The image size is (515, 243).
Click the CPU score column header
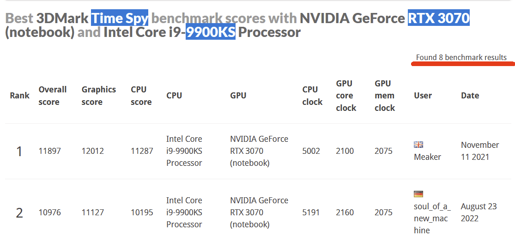[141, 96]
